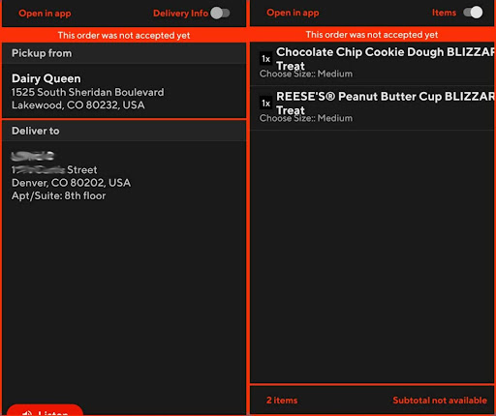This screenshot has width=496, height=416.
Task: Click Apt/Suite: 8th floor text
Action: point(59,195)
